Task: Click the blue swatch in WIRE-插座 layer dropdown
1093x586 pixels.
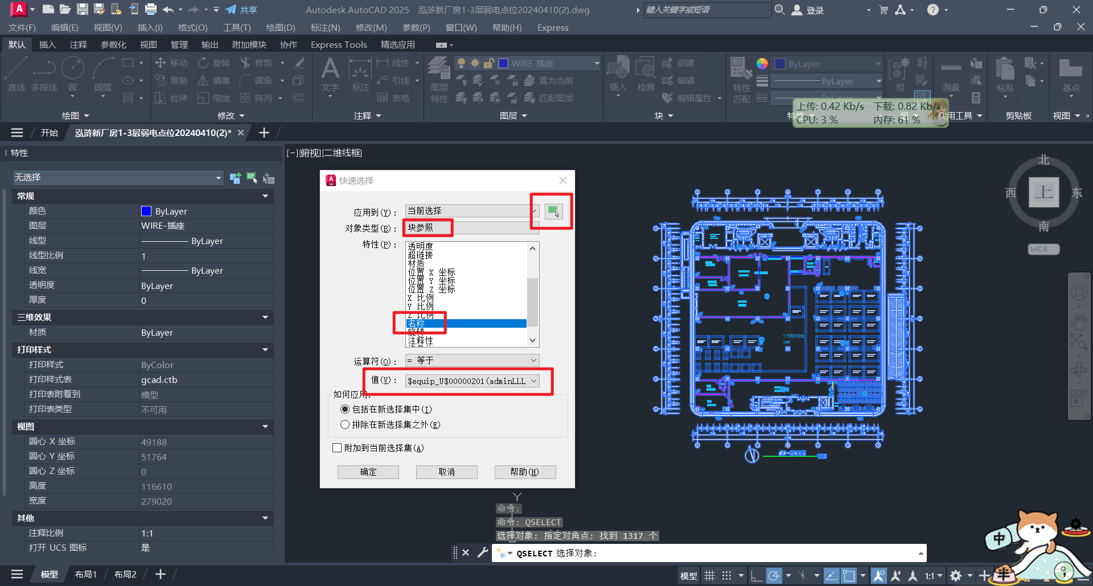Action: pyautogui.click(x=503, y=63)
